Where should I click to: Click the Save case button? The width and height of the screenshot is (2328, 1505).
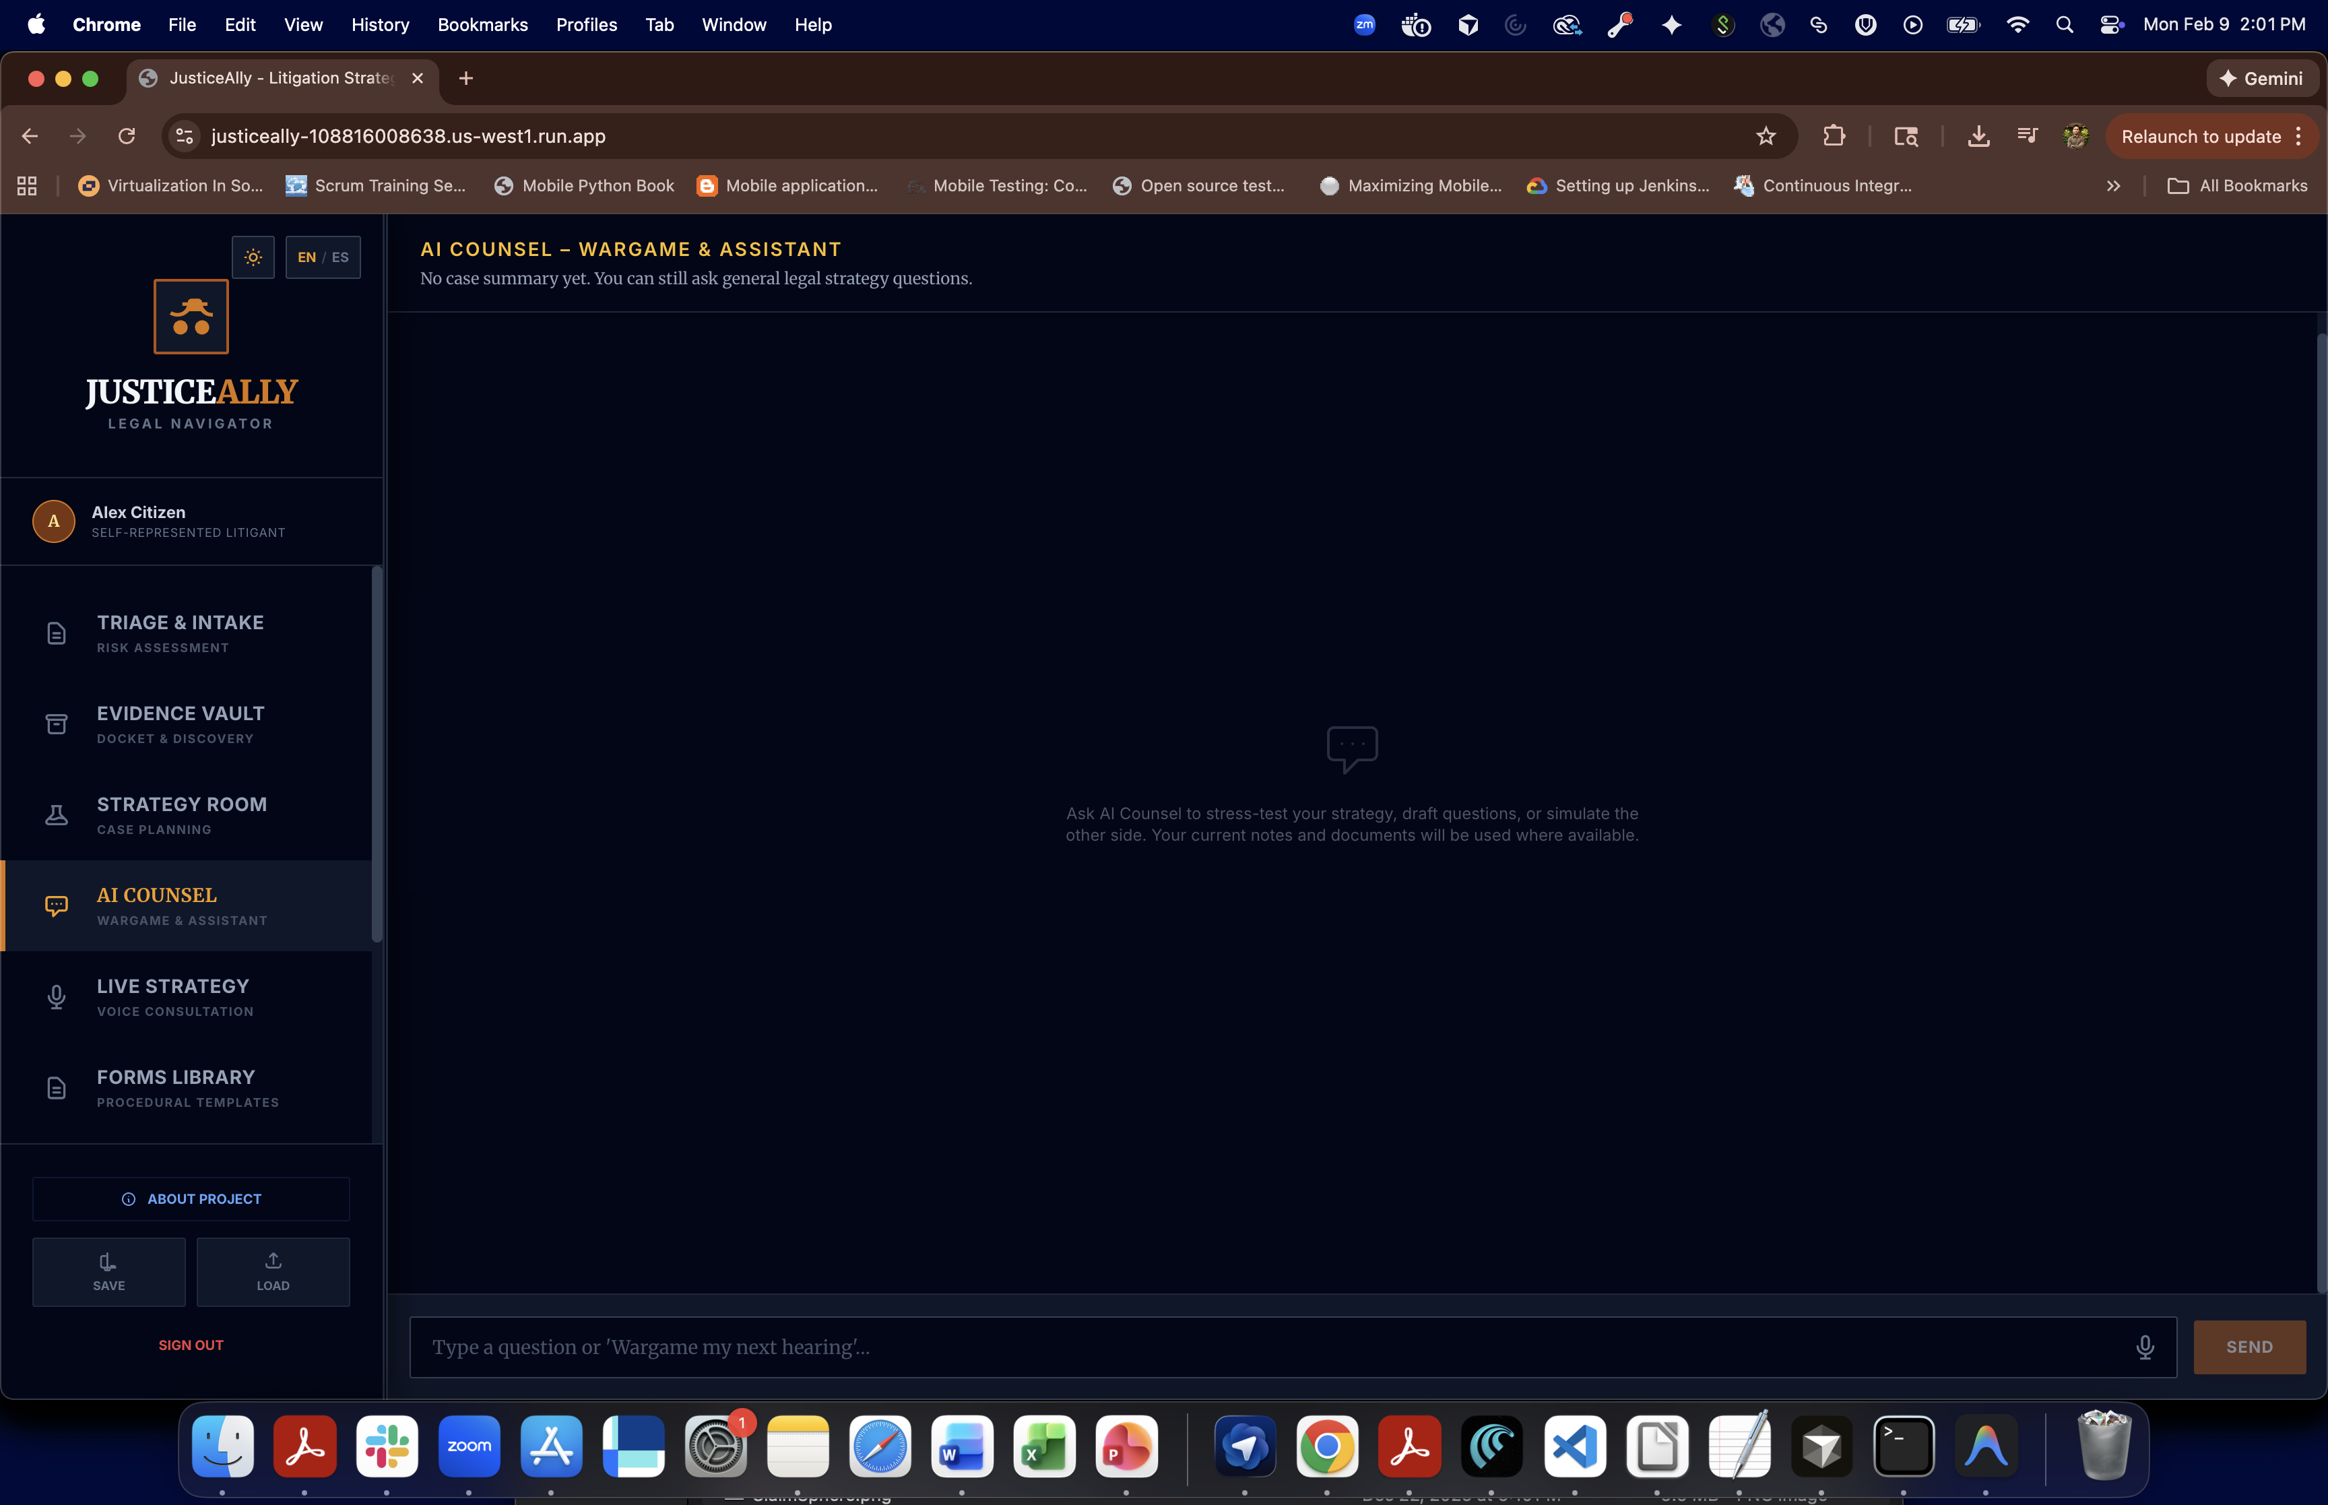108,1271
